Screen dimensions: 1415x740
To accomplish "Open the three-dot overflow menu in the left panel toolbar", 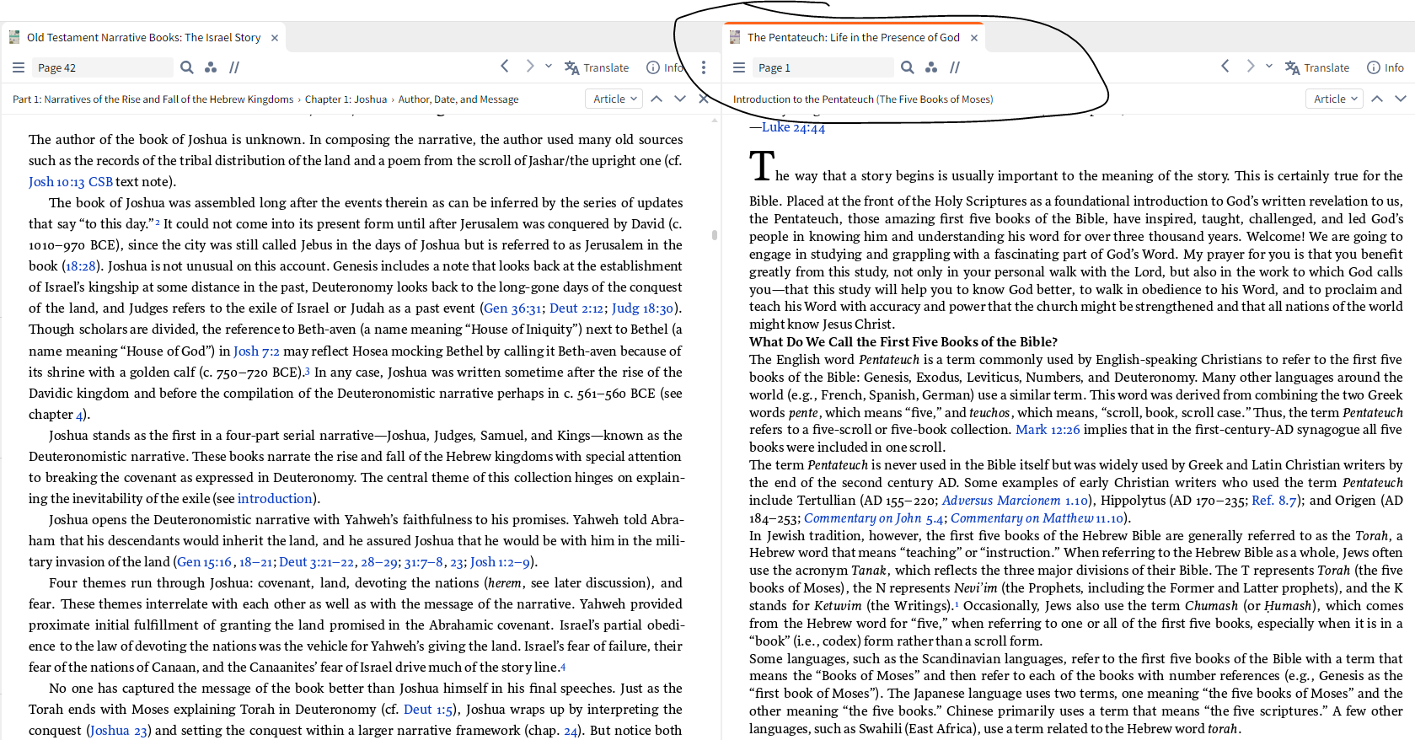I will (704, 67).
